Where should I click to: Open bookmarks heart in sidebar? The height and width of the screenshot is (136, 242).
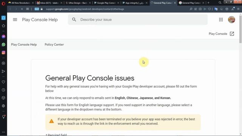pos(3,82)
